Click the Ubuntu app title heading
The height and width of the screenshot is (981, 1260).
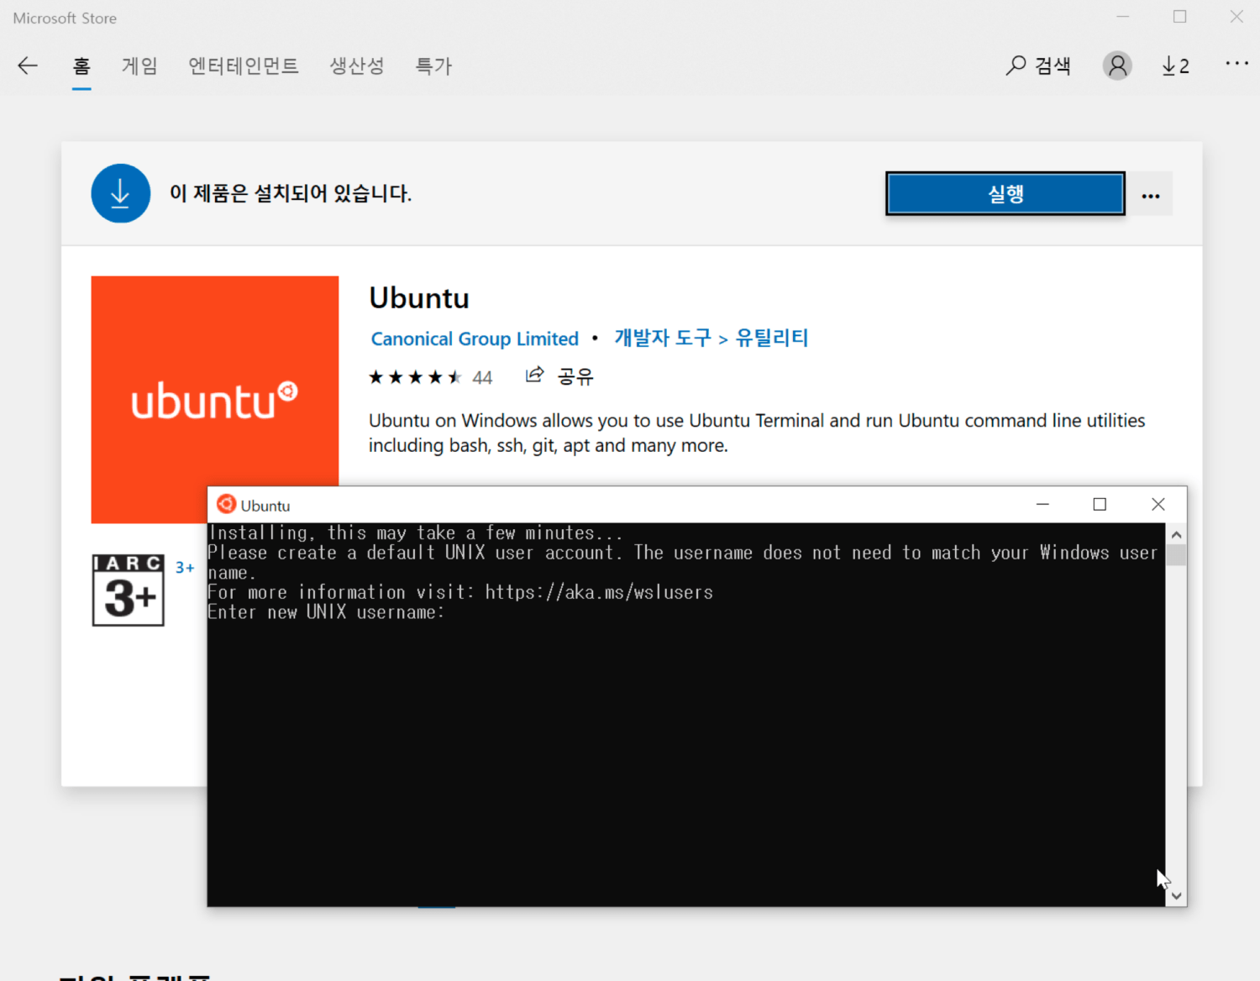tap(419, 298)
